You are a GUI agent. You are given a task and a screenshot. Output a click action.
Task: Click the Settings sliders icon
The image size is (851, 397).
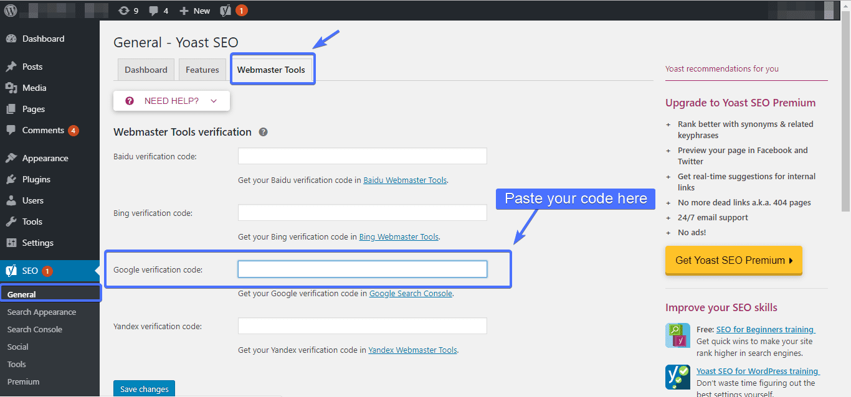11,243
